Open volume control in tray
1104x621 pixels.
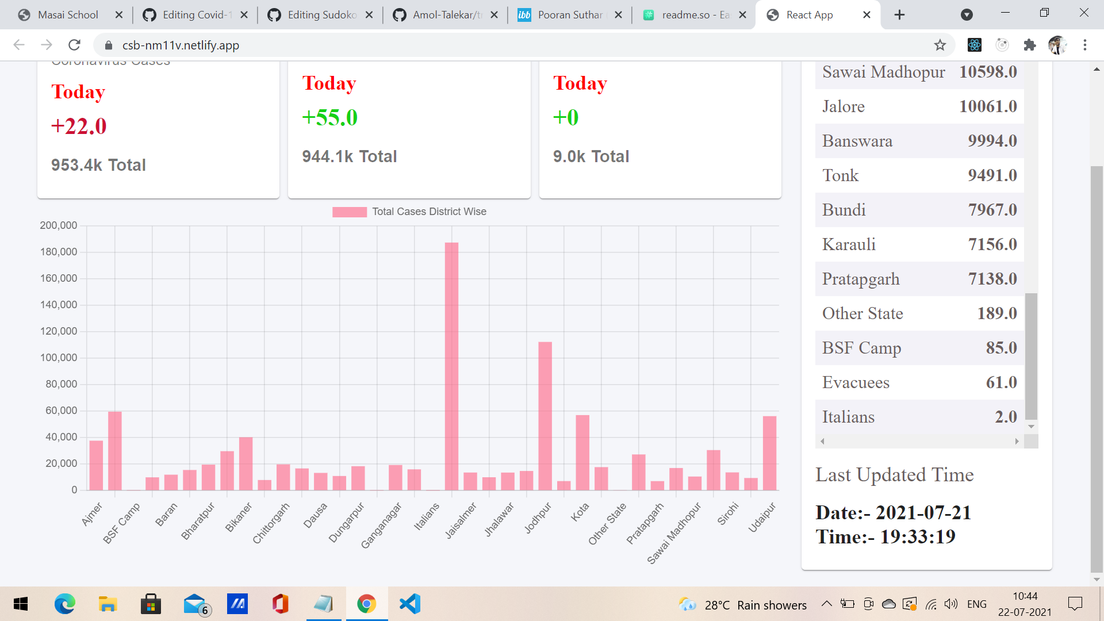pyautogui.click(x=951, y=604)
